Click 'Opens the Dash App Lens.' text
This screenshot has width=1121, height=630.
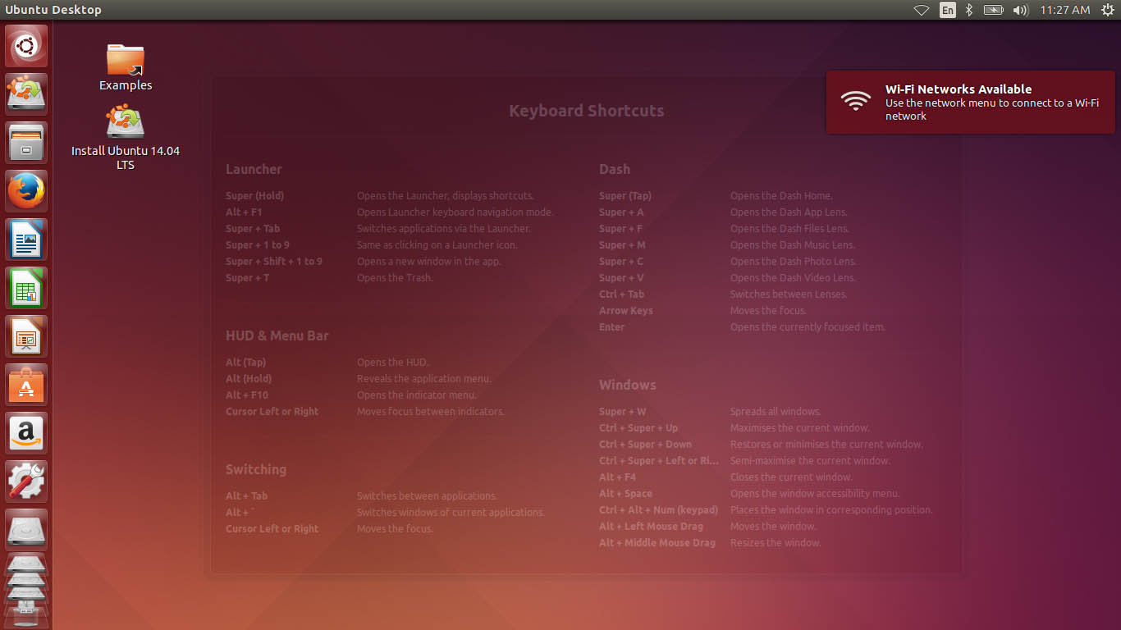[x=789, y=212]
